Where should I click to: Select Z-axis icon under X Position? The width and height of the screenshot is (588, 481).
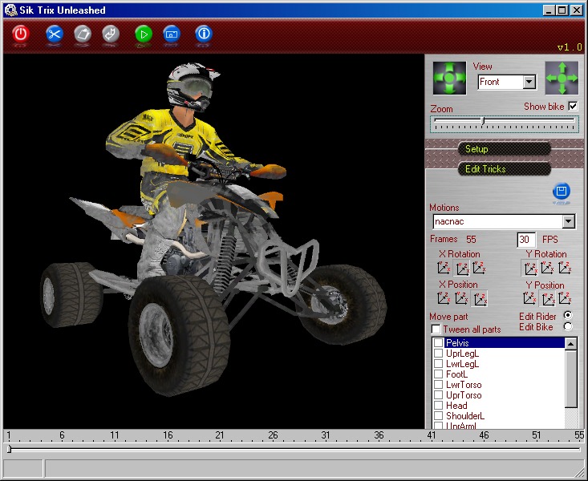[x=480, y=298]
